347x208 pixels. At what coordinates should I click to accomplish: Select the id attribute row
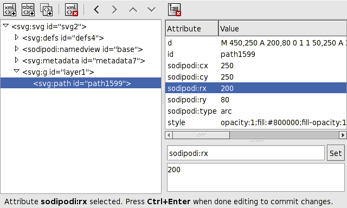256,54
